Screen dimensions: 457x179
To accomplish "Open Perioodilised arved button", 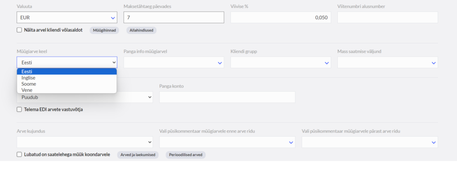I will [x=186, y=155].
